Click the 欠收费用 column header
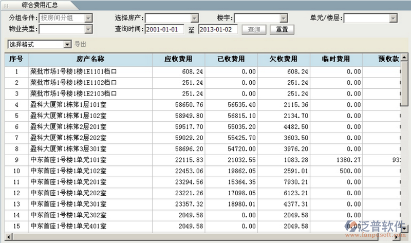This screenshot has width=411, height=243. click(x=283, y=59)
